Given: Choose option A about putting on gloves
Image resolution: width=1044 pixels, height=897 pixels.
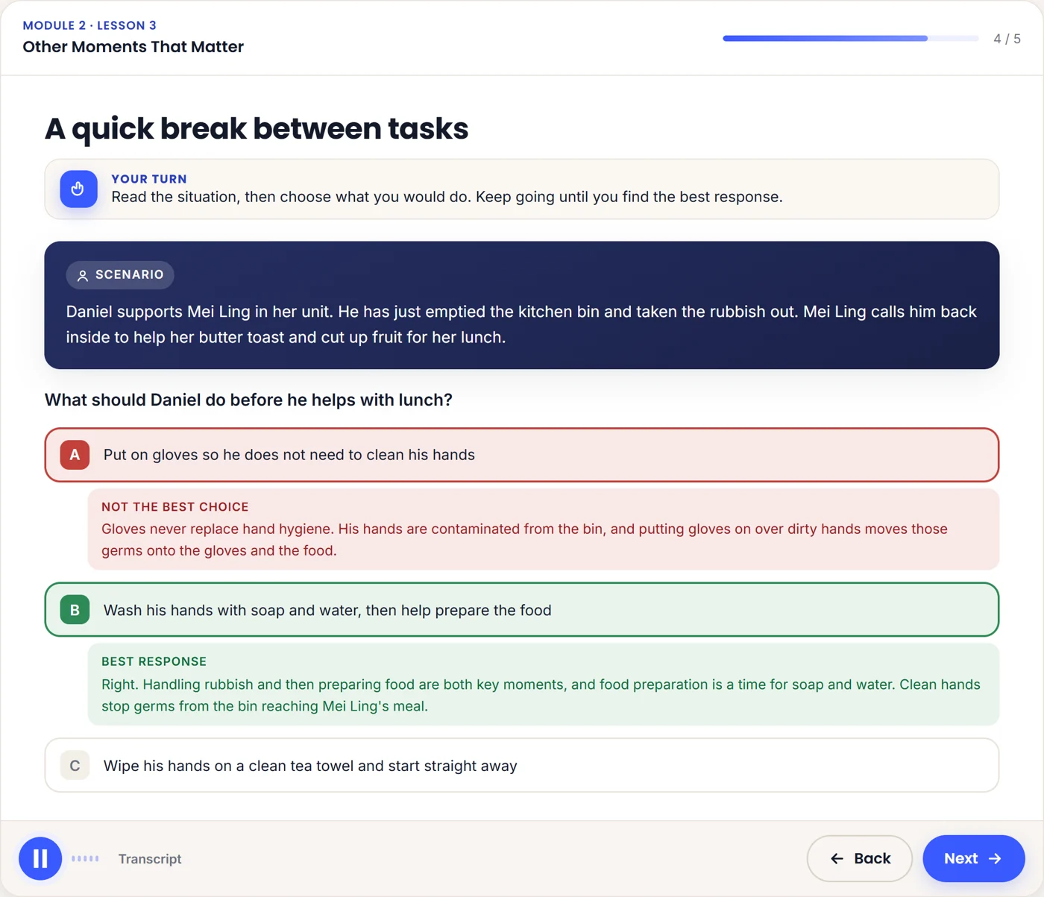Looking at the screenshot, I should (521, 455).
